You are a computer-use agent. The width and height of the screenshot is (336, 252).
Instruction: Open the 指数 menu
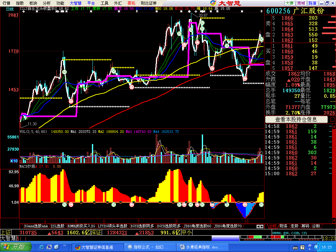click(x=20, y=3)
